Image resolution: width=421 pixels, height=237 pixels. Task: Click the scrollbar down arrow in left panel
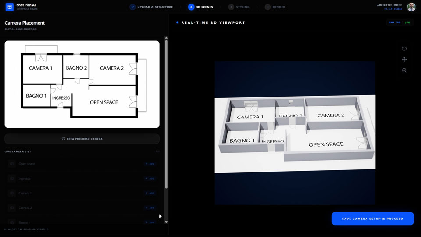coord(166,222)
